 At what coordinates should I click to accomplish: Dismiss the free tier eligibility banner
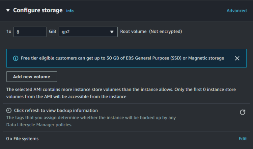237,58
